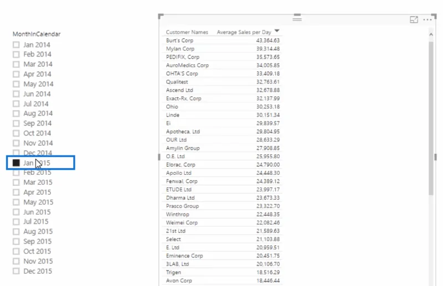443x286 pixels.
Task: Click the scrollbar up arrow
Action: coord(431,34)
